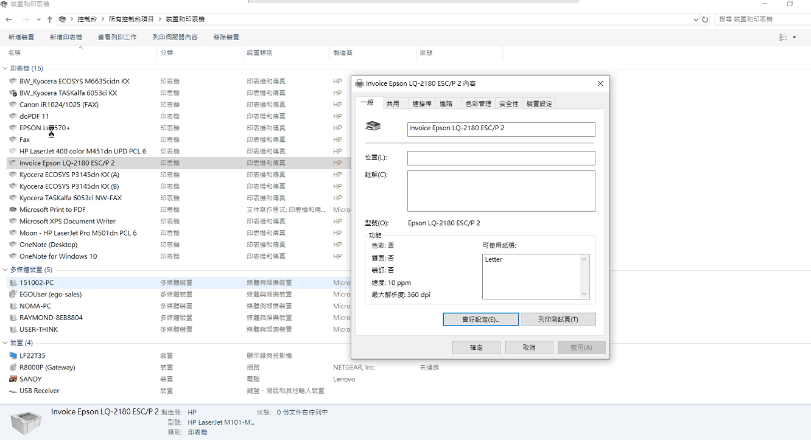Screen dimensions: 811x440
Task: Select Letter in the available paper list
Action: [x=494, y=259]
